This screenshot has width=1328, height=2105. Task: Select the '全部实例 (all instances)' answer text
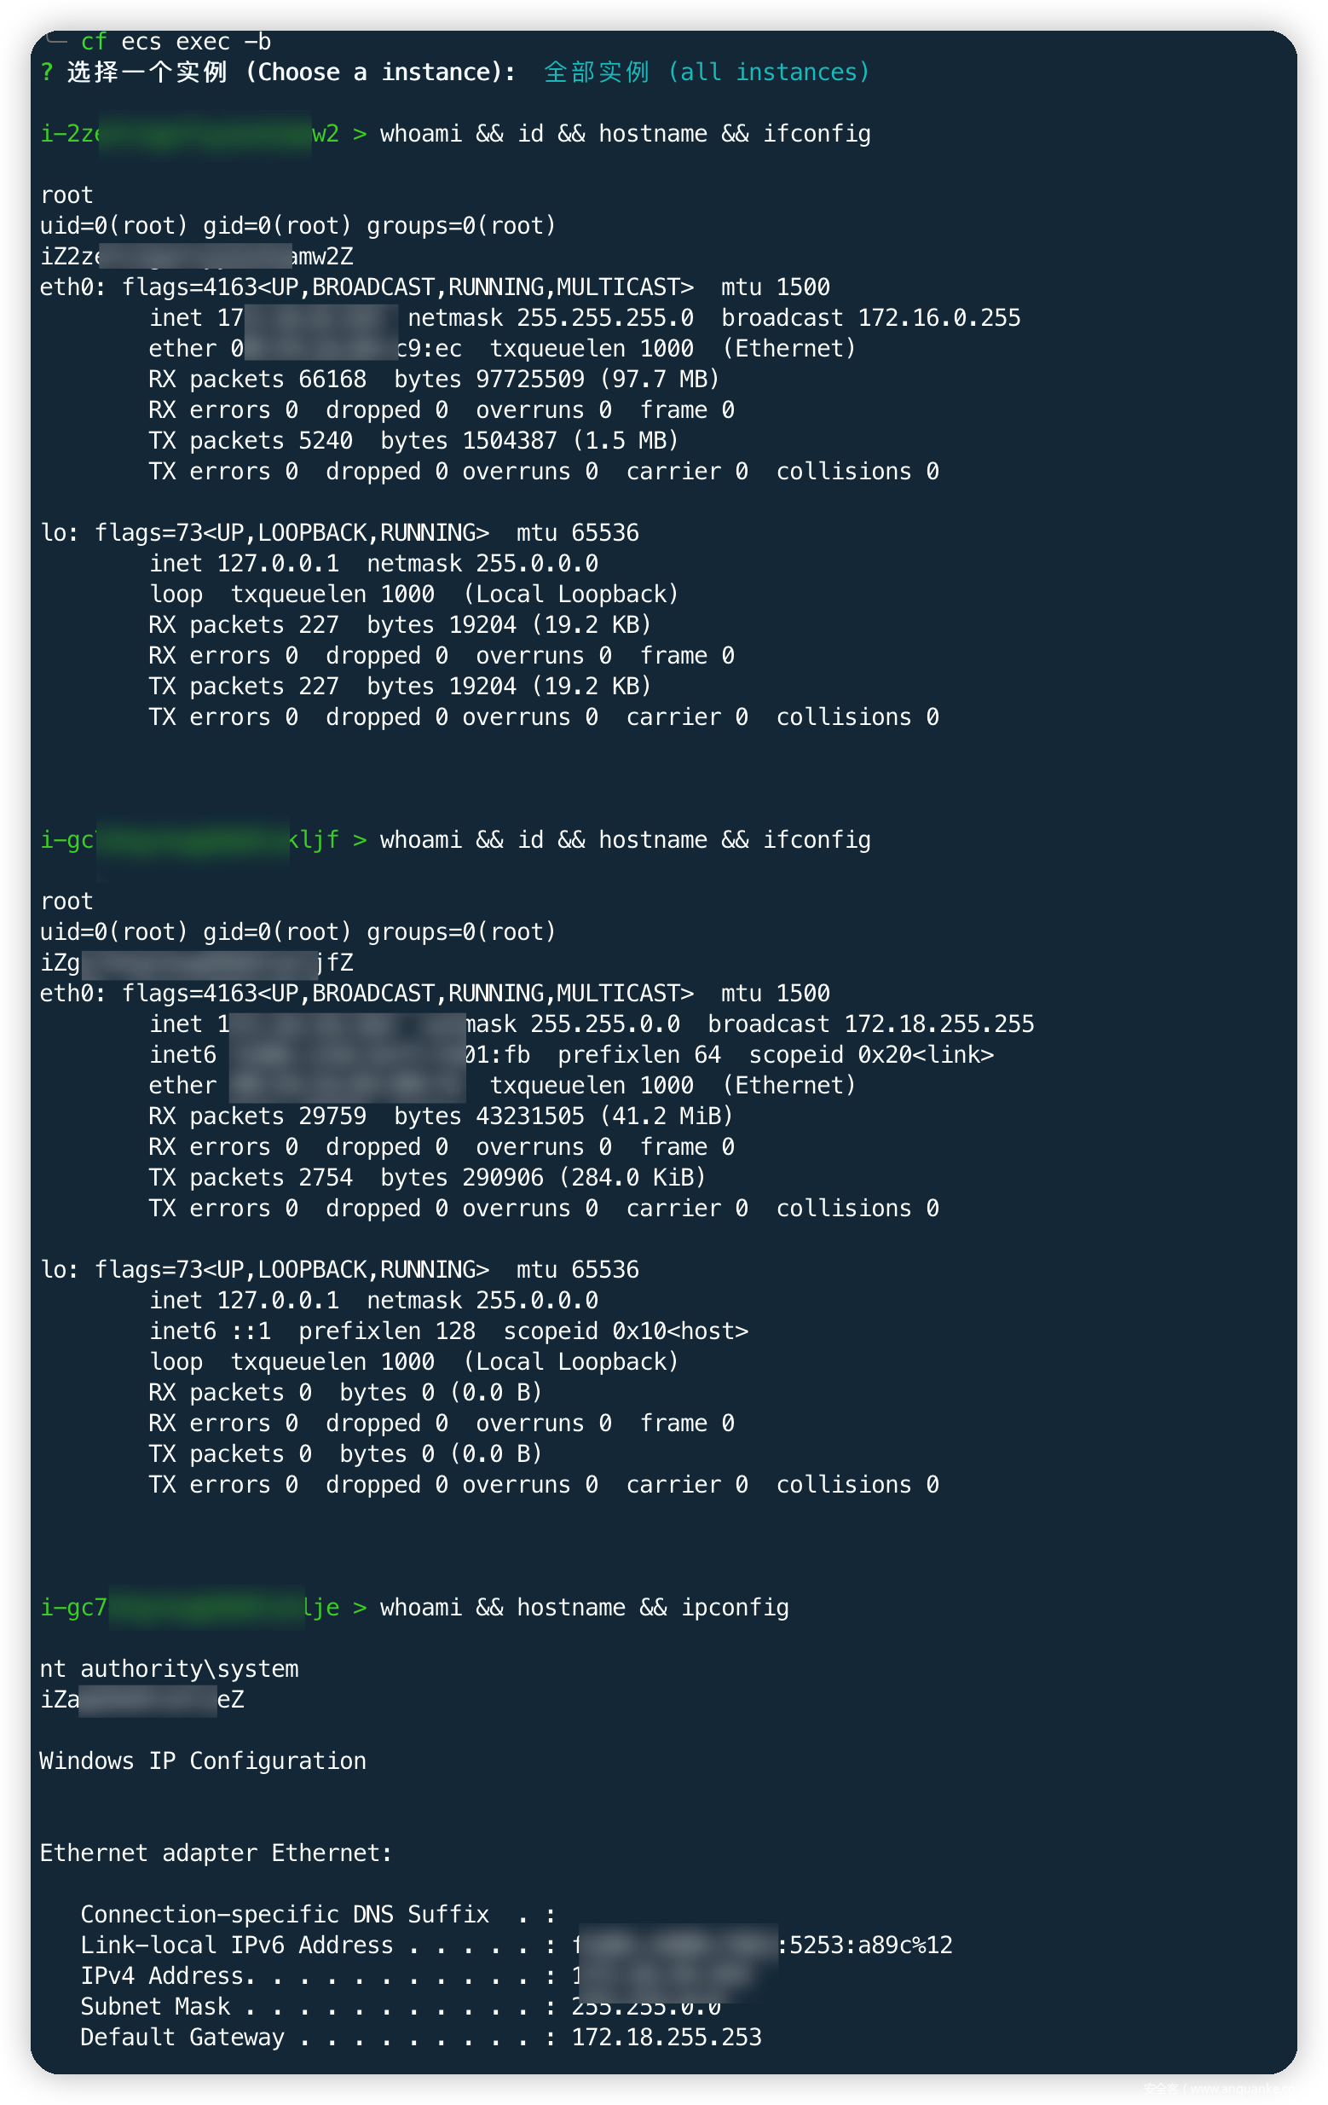click(706, 72)
